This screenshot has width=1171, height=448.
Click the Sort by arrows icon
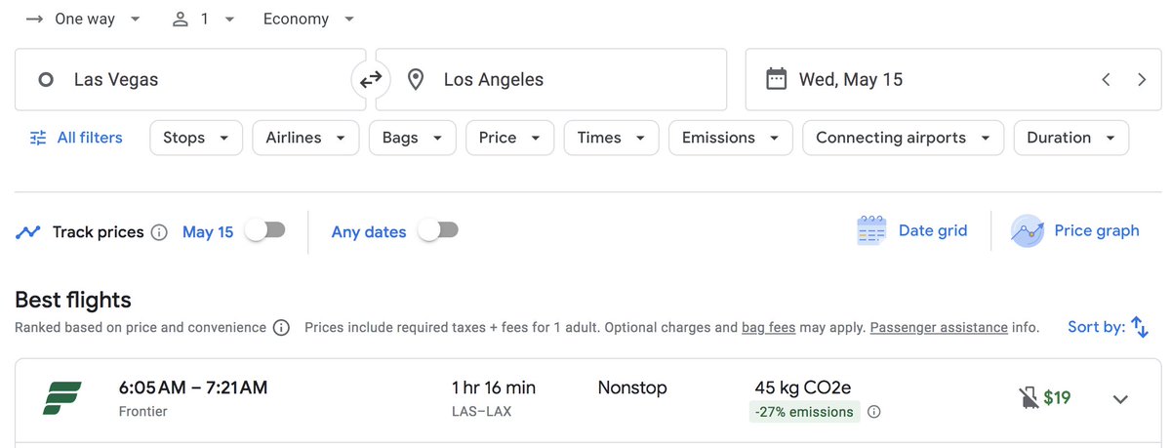[1140, 327]
